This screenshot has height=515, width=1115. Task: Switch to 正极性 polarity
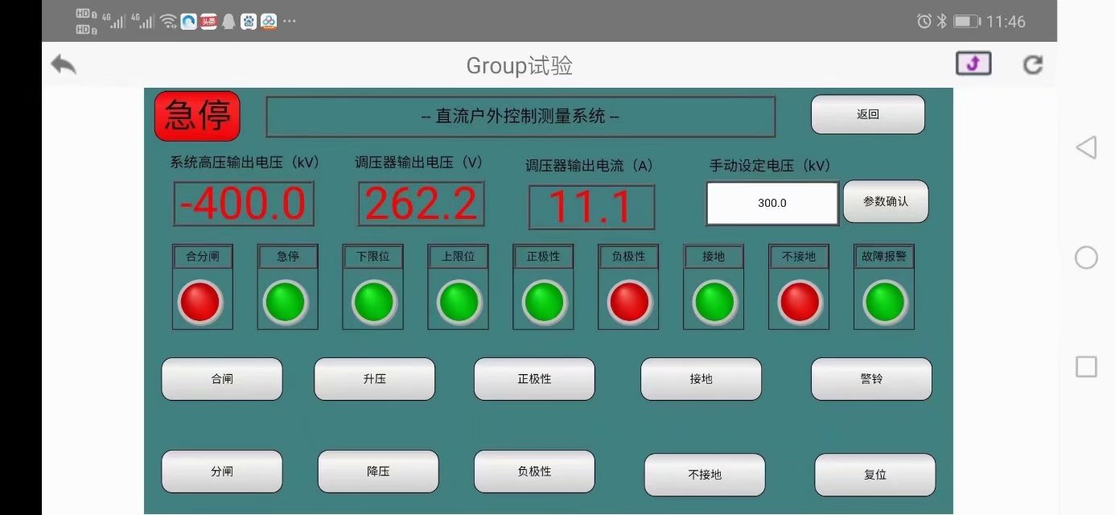click(x=534, y=379)
